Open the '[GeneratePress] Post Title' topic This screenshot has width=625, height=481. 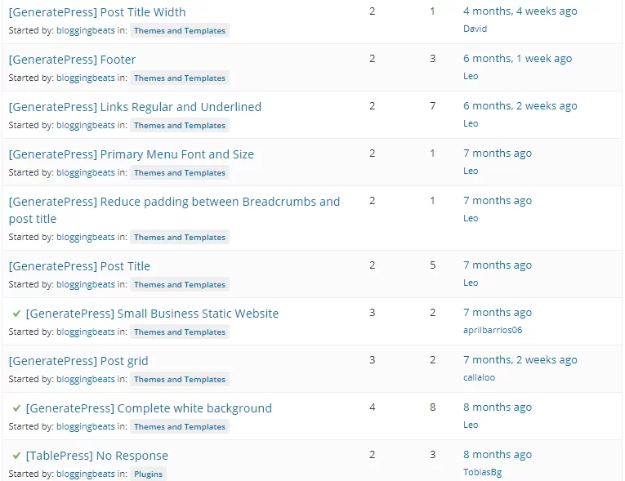pos(79,266)
